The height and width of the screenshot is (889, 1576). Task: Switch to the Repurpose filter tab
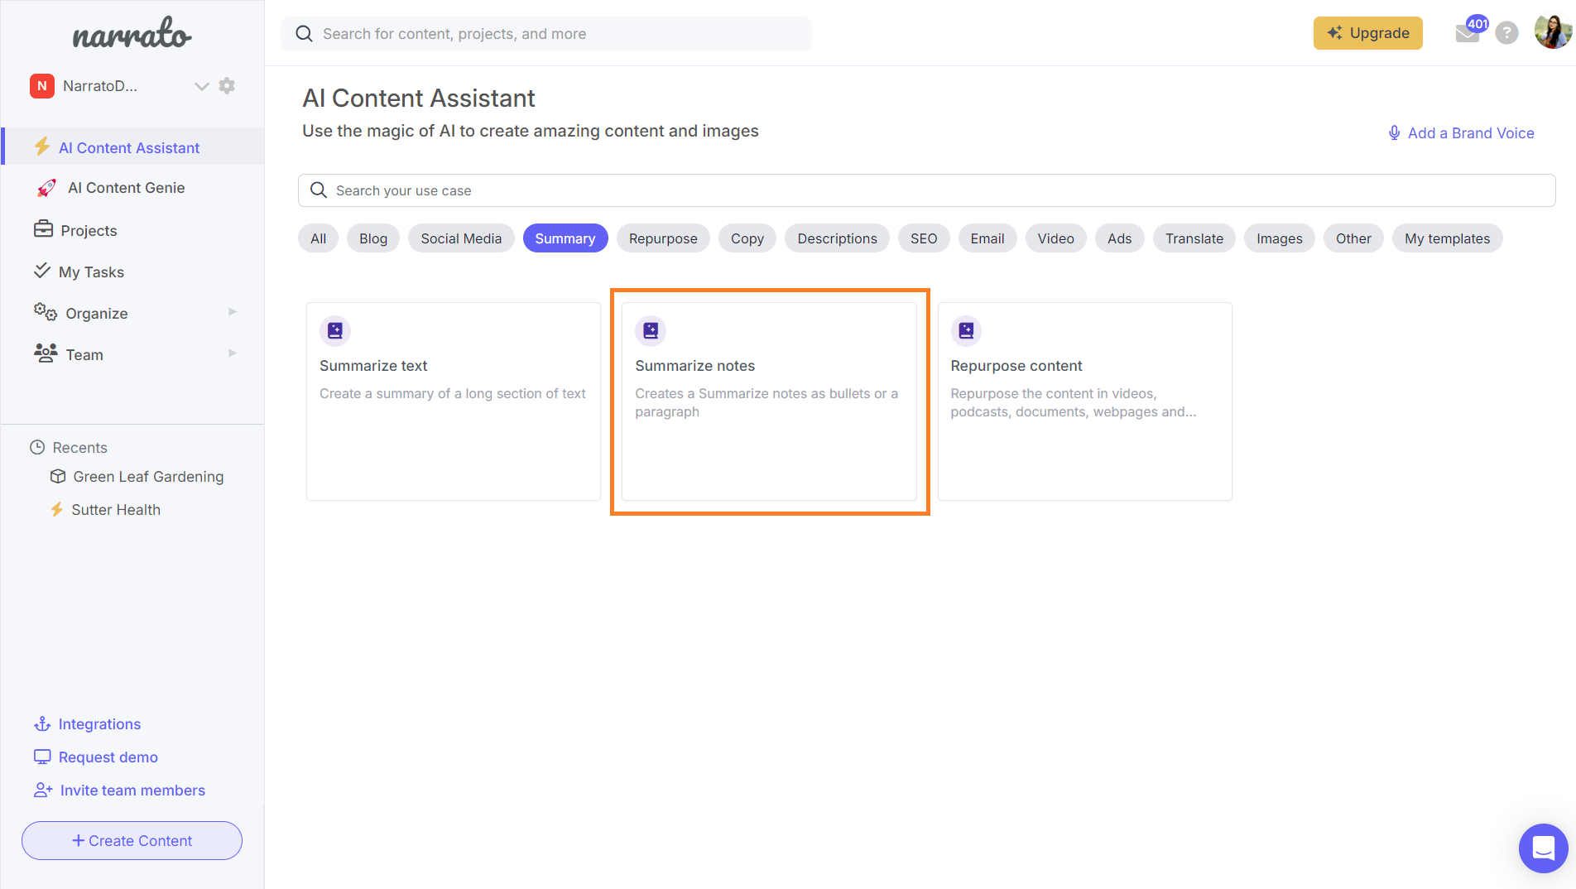click(662, 238)
